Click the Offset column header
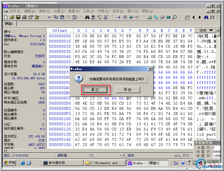Screen dimensions: 224x171 60,30
